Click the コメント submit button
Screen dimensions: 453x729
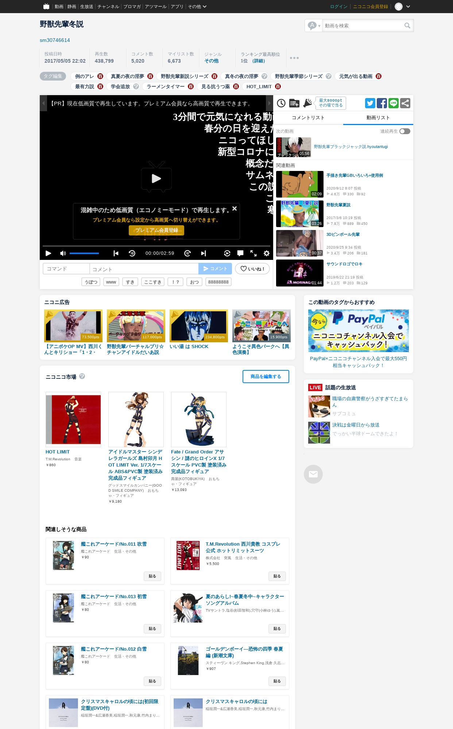click(x=215, y=269)
